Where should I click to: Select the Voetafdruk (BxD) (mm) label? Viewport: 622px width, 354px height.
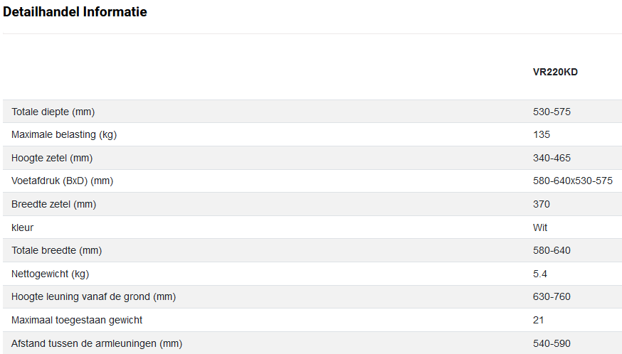[63, 181]
